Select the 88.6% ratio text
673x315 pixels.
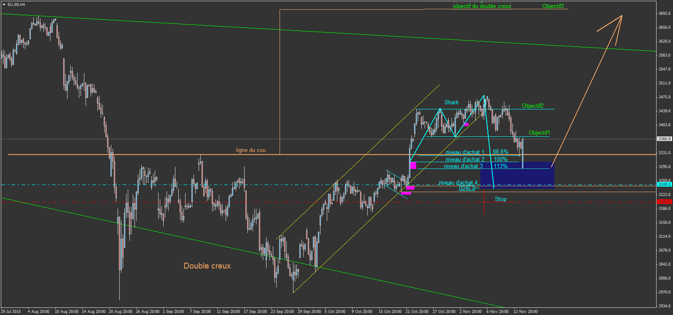pos(501,152)
